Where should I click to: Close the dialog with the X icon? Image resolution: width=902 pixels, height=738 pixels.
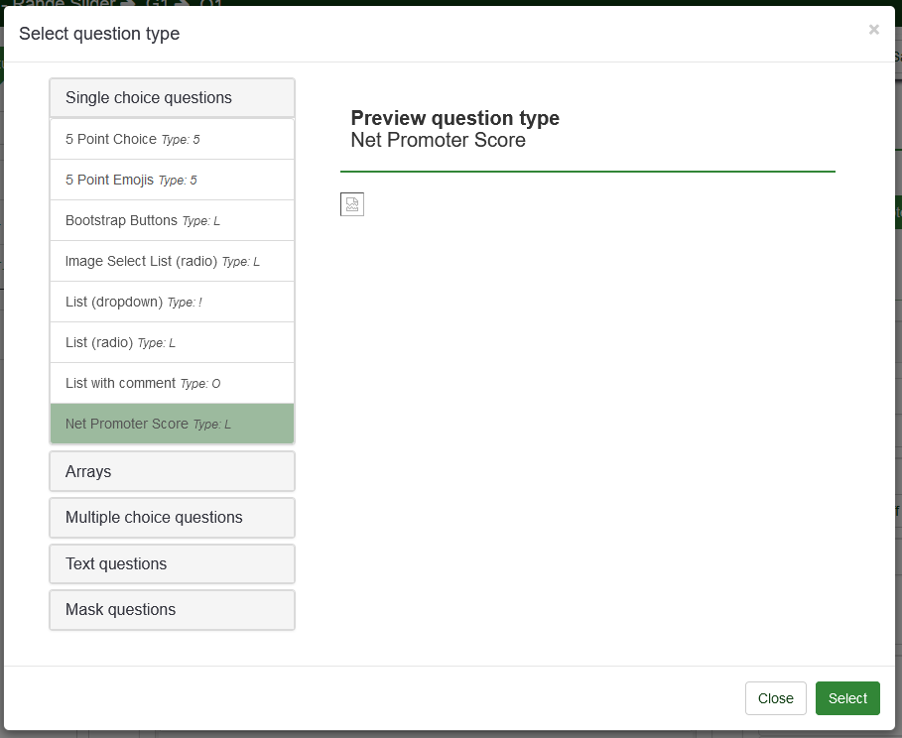pos(873,30)
